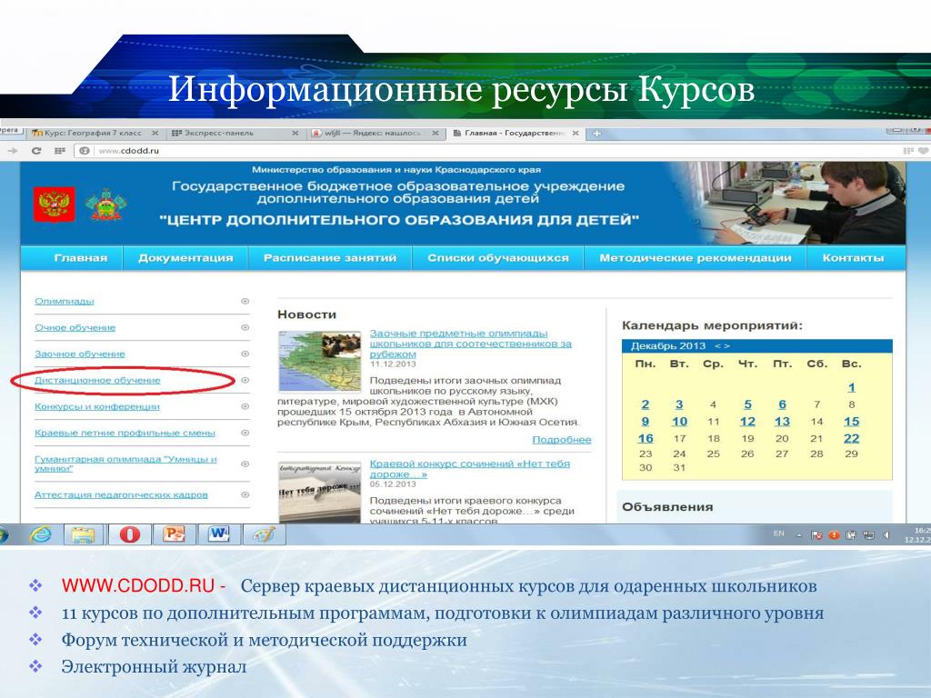931x698 pixels.
Task: Close the 'Экспресс-панель' tab
Action: (295, 133)
